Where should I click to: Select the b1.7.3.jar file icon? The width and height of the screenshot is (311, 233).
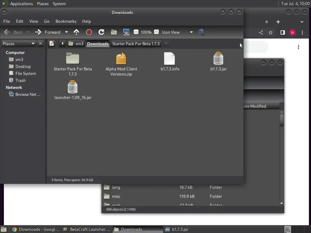218,59
